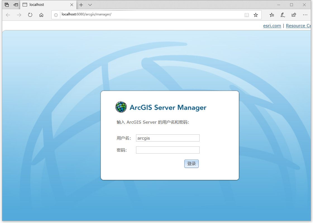The image size is (313, 223).
Task: Click the 用户名 label
Action: click(124, 138)
